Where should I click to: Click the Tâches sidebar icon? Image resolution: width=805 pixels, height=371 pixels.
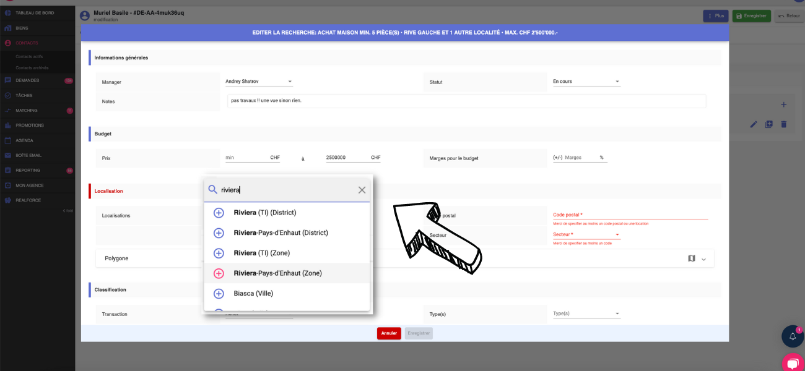(8, 95)
